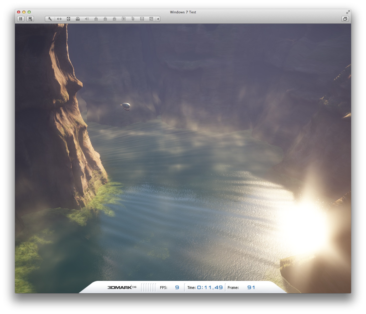Click the sharing sync arrows icon
Screen dimensions: 366x314
[151, 19]
